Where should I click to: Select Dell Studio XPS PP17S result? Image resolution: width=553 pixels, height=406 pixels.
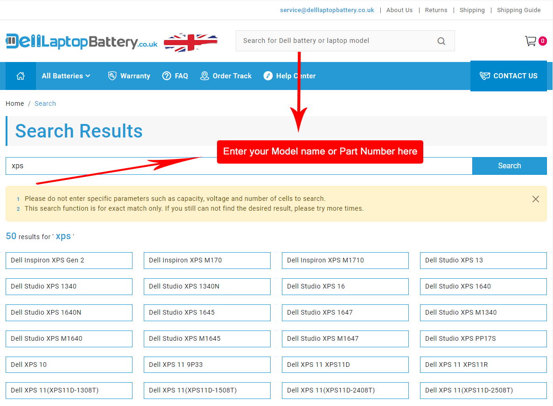pyautogui.click(x=483, y=339)
